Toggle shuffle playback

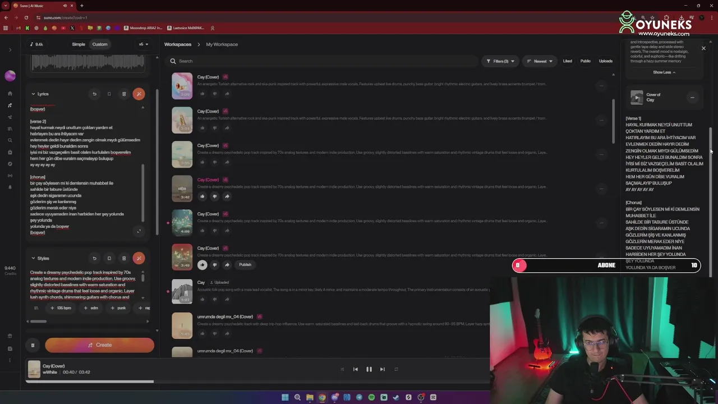pos(342,369)
